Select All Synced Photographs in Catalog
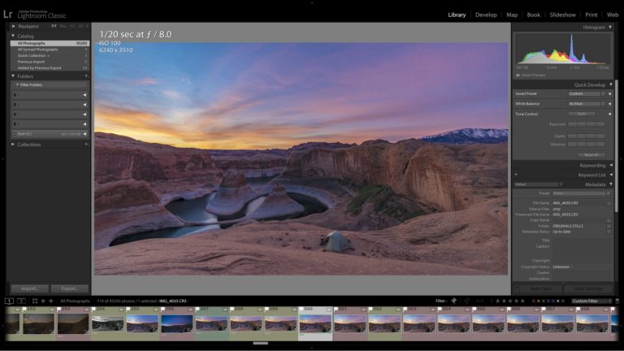The width and height of the screenshot is (624, 351). pyautogui.click(x=50, y=50)
